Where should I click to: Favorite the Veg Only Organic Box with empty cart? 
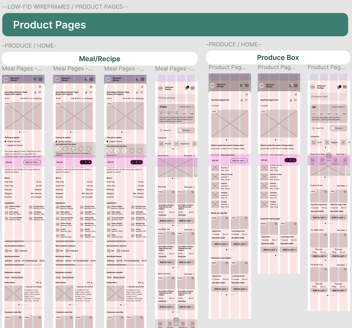(x=246, y=100)
